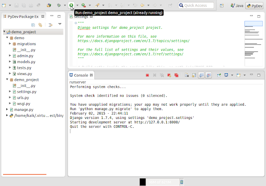Expand the migrations package

pos(10,44)
